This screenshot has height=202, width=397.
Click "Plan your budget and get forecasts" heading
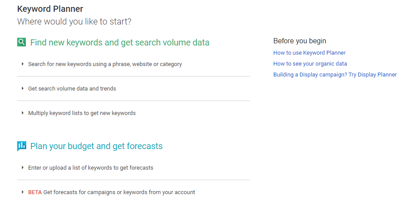click(96, 146)
